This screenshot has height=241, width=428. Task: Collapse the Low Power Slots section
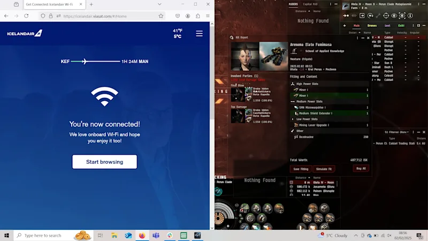(293, 119)
